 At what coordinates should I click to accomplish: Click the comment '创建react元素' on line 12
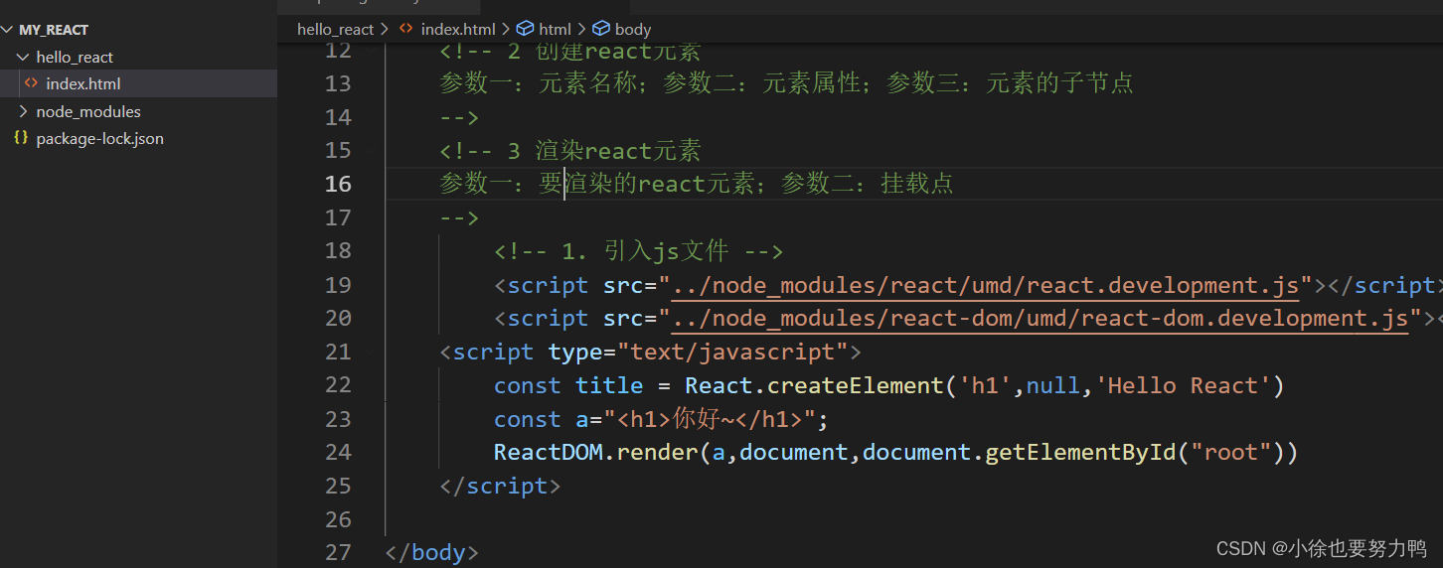point(618,51)
